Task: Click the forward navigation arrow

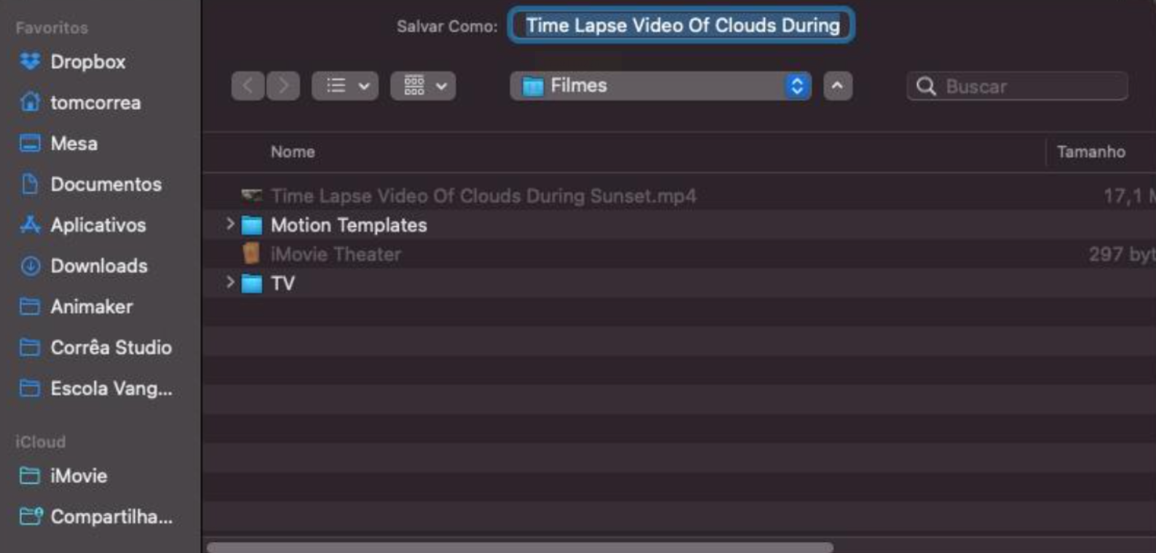Action: click(x=283, y=86)
